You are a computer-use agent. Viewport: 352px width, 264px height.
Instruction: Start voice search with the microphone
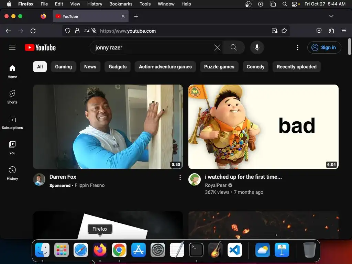[257, 47]
